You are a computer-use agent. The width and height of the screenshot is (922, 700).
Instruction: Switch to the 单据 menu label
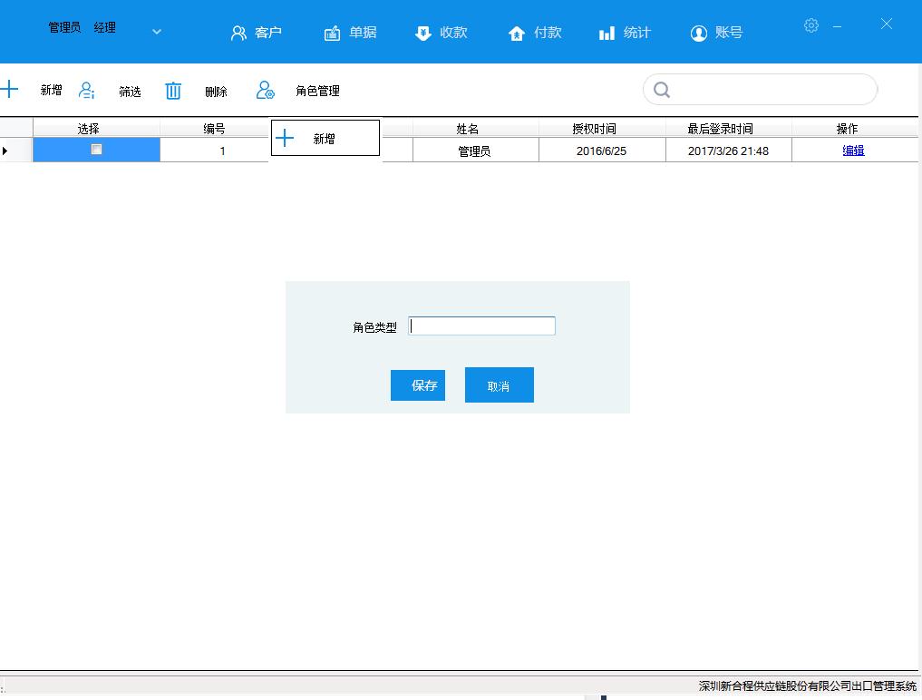click(x=363, y=33)
